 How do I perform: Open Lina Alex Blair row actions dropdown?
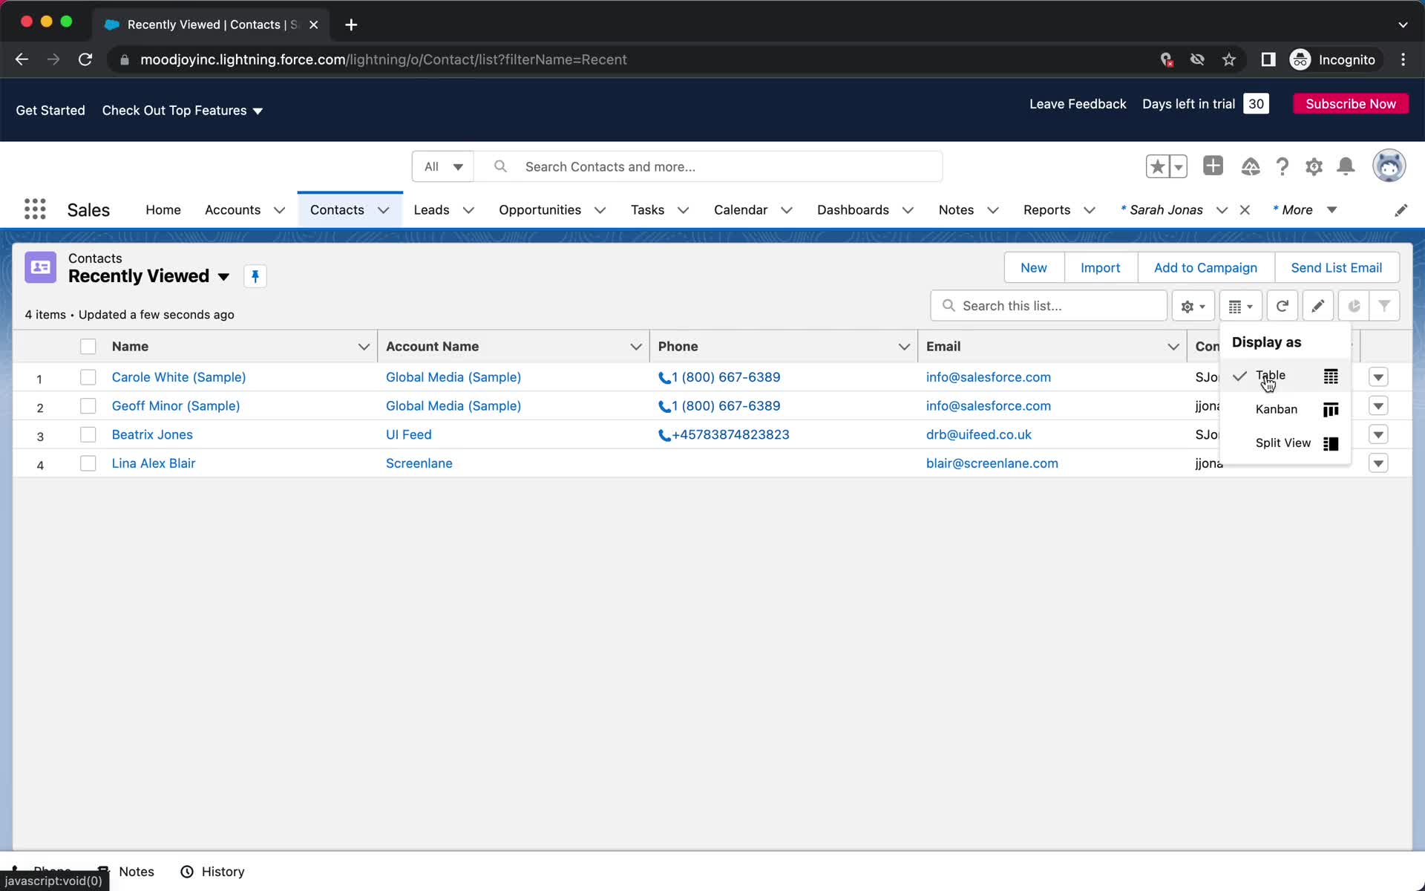click(1378, 464)
